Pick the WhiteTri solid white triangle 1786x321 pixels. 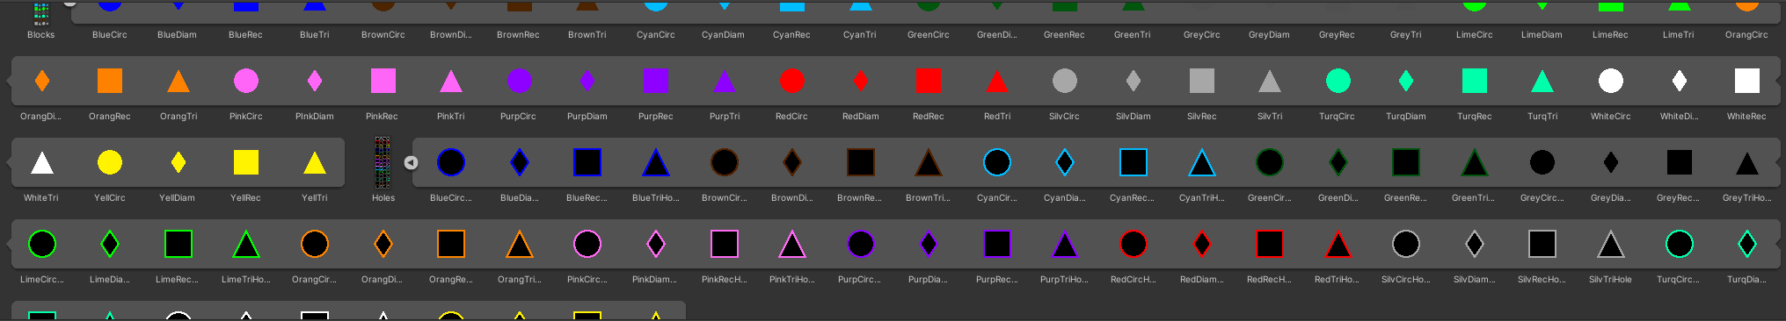coord(41,162)
